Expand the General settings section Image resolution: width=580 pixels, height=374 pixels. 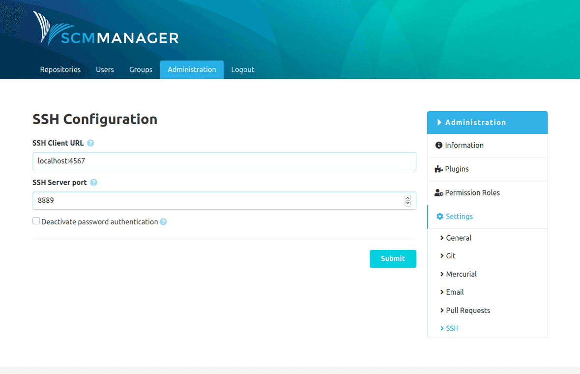click(x=456, y=238)
